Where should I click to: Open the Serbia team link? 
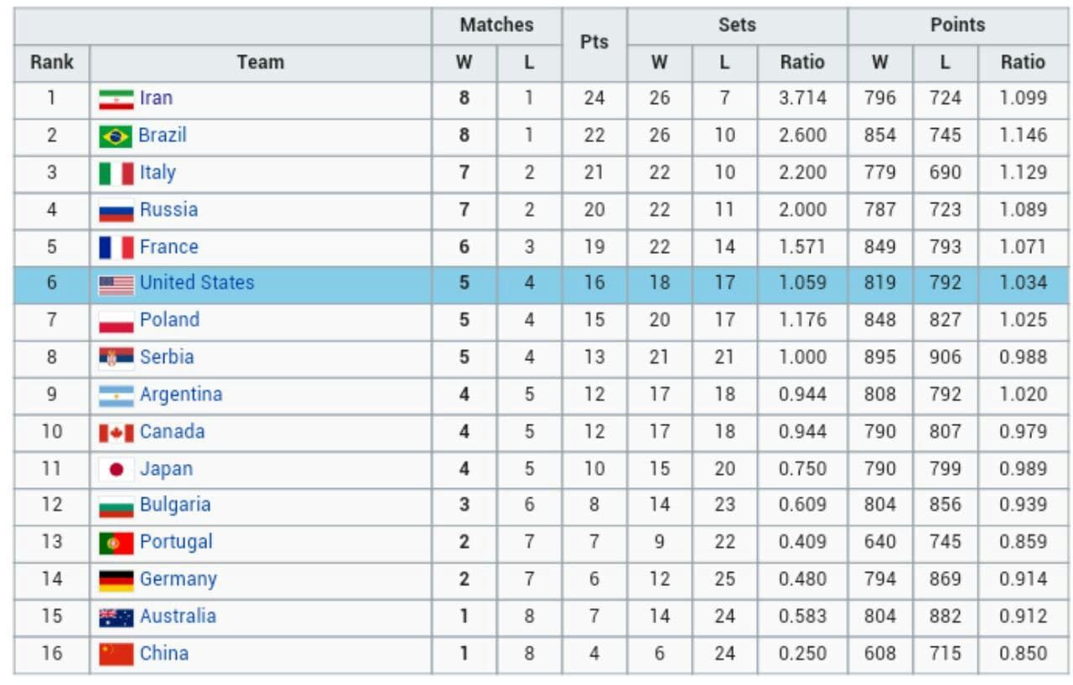click(167, 357)
